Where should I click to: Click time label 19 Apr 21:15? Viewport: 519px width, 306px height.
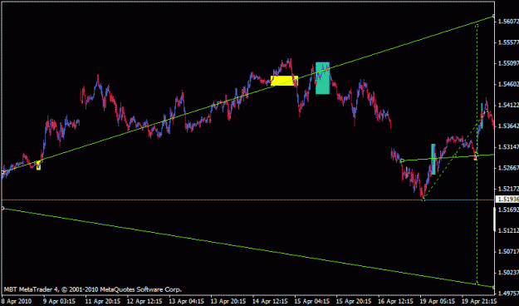coord(479,301)
